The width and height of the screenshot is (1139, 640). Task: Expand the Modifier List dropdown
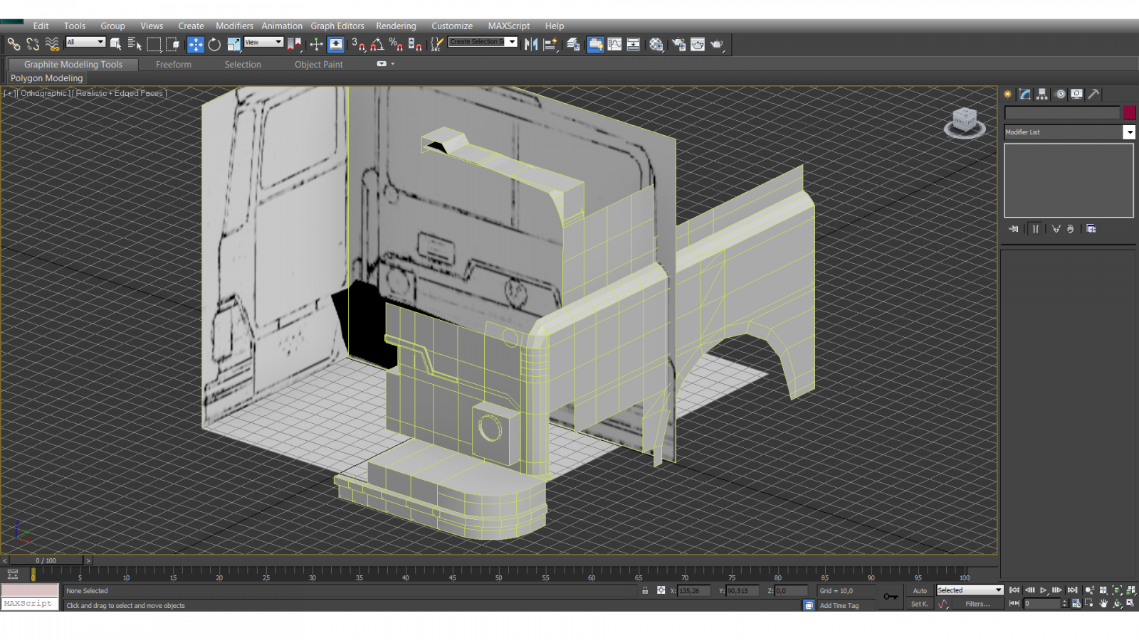tap(1129, 132)
